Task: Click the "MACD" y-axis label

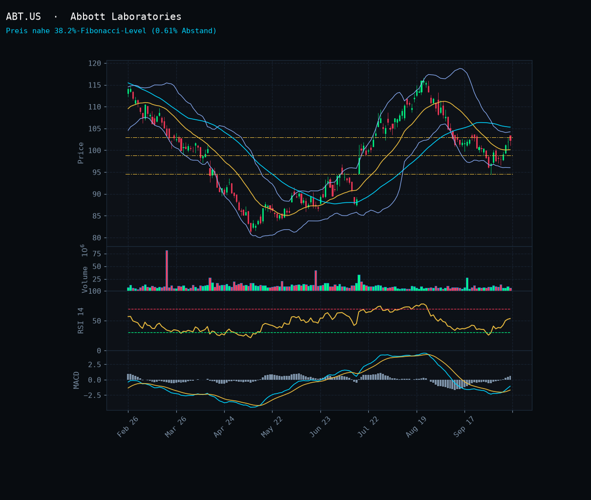Action: (x=77, y=380)
